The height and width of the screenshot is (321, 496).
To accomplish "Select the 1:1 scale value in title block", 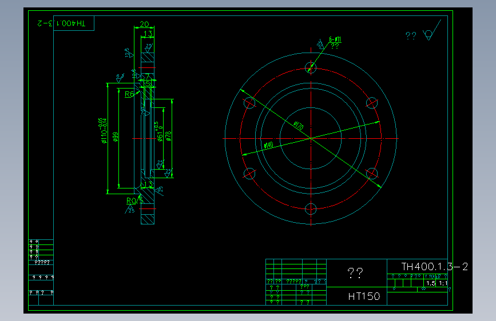I will pyautogui.click(x=443, y=283).
